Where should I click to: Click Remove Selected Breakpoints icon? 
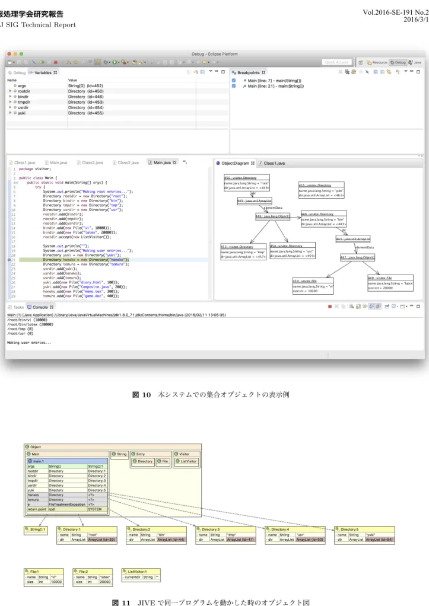coord(341,72)
